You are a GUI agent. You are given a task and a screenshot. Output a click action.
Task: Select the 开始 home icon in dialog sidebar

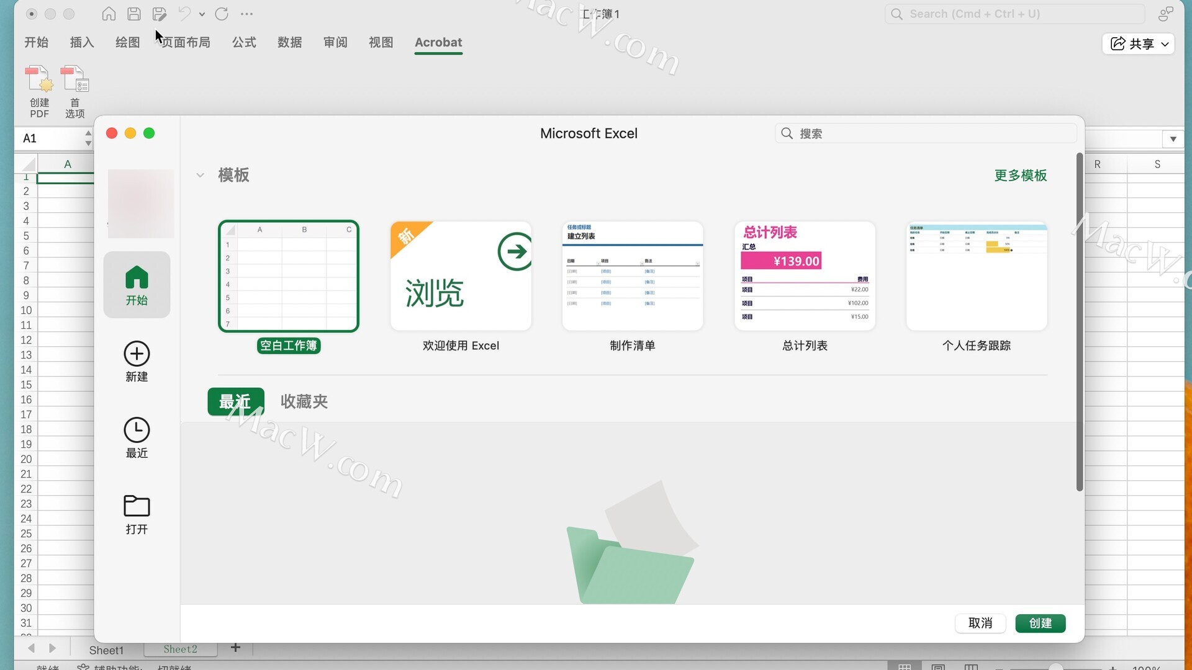(137, 277)
